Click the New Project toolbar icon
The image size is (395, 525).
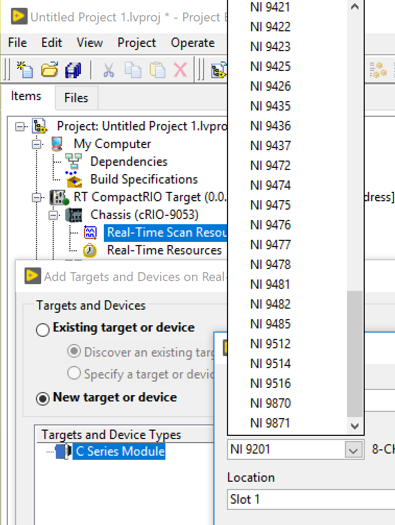(x=25, y=70)
